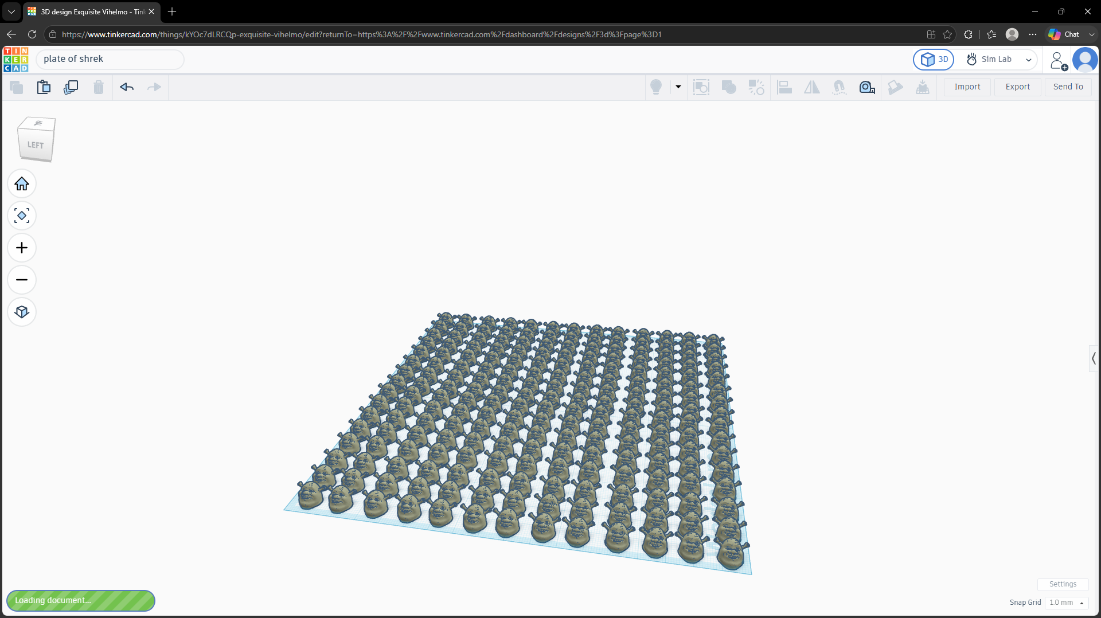Click the Copy toolbar icon
This screenshot has height=618, width=1101.
pos(16,87)
